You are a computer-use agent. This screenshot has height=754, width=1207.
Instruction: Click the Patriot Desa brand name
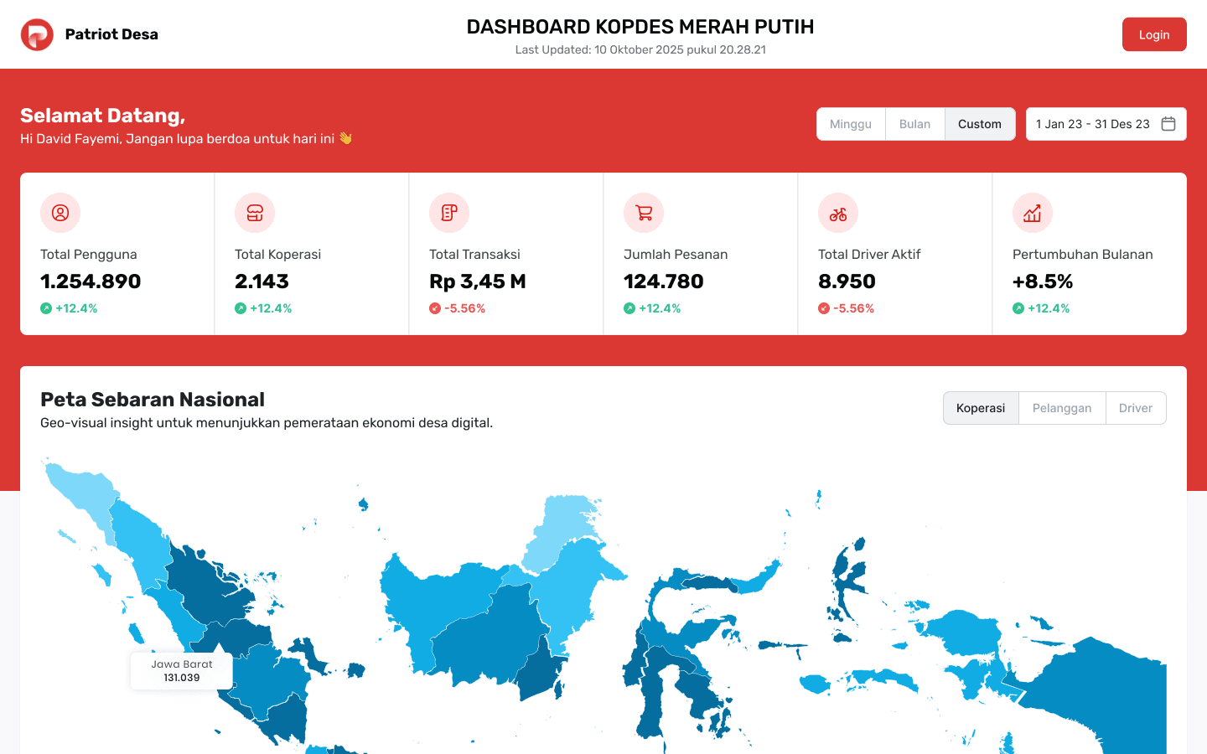click(x=111, y=34)
